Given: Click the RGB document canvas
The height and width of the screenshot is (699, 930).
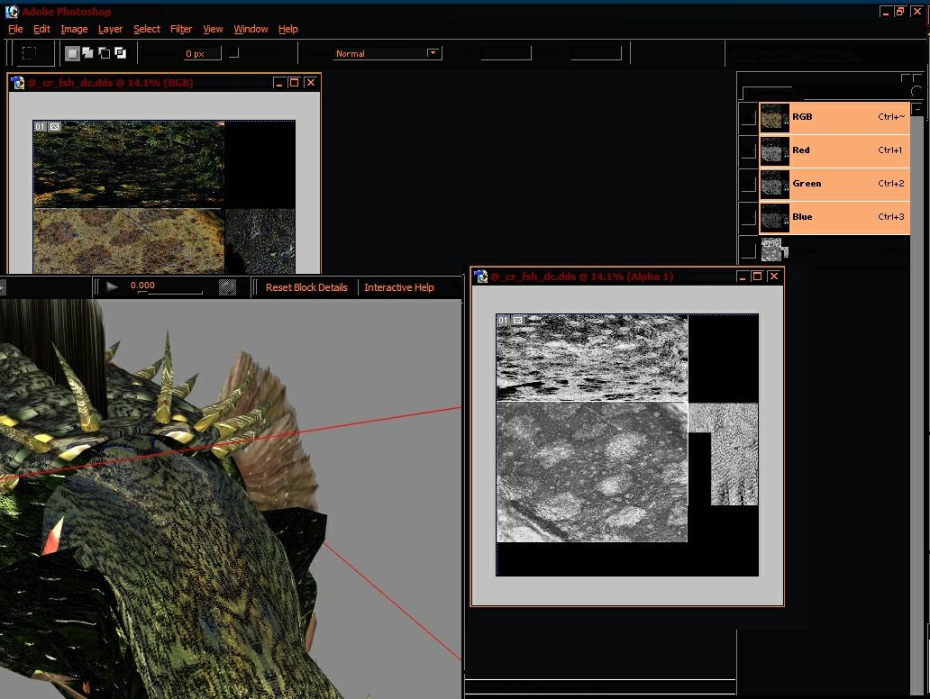Looking at the screenshot, I should point(164,197).
